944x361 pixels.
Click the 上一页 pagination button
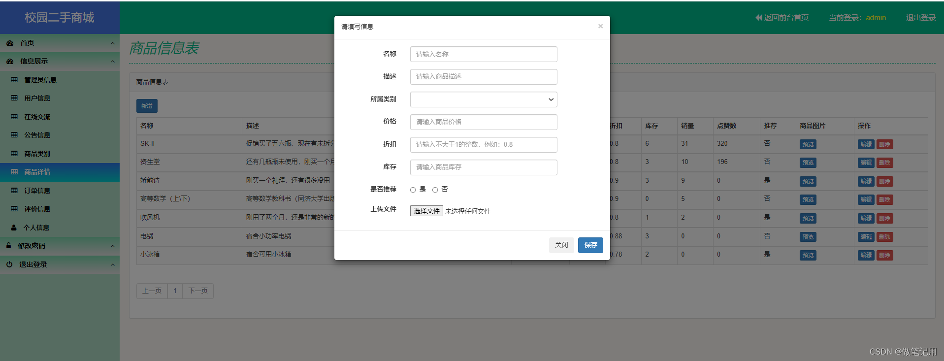coord(152,291)
